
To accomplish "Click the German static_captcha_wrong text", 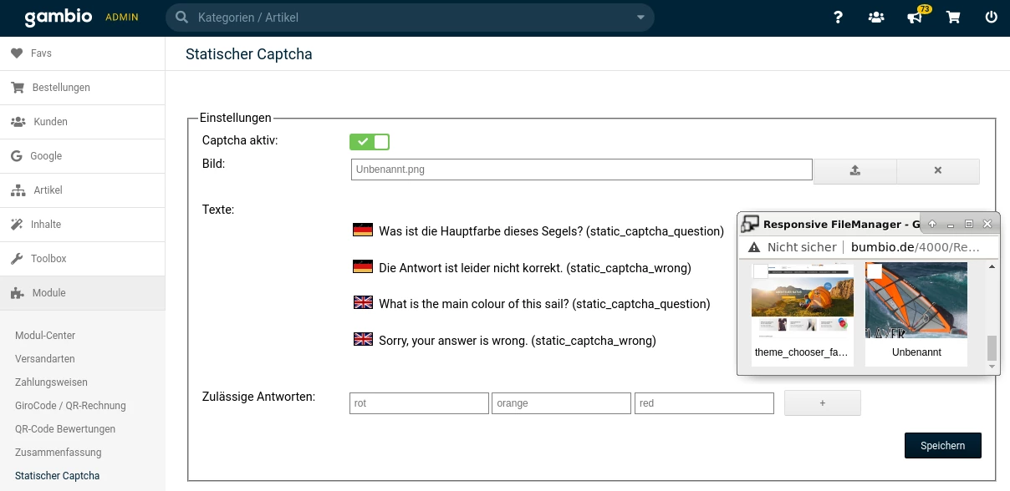I will pos(535,268).
